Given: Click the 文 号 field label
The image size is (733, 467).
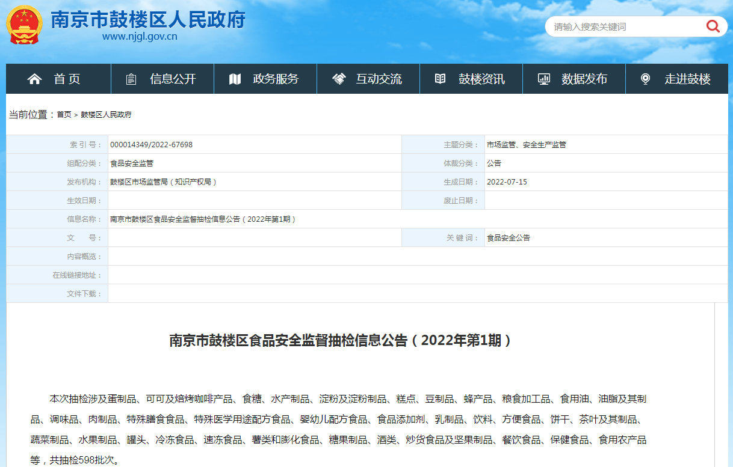Looking at the screenshot, I should coord(85,238).
